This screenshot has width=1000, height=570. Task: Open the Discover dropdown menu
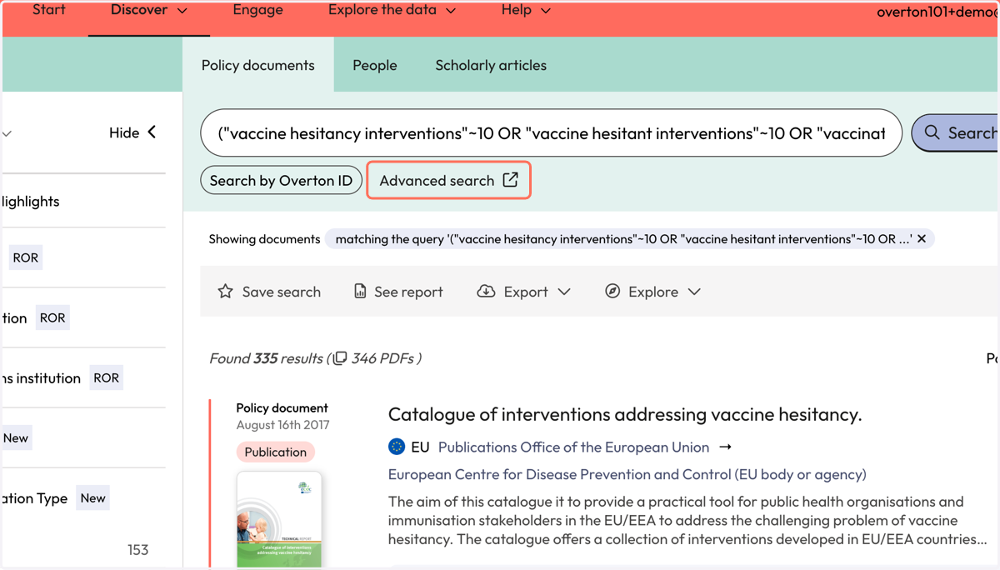point(148,11)
